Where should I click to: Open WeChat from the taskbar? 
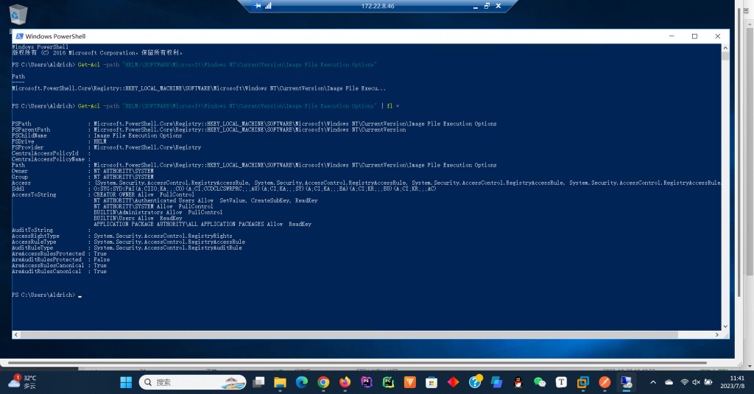click(540, 382)
